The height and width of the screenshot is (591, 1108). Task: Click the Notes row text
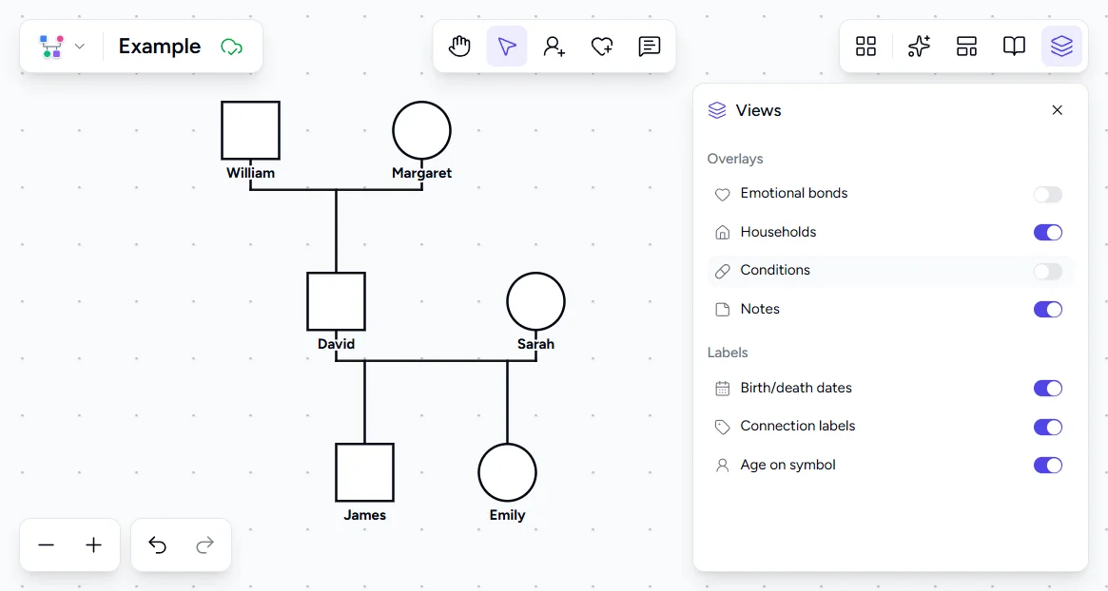tap(760, 309)
